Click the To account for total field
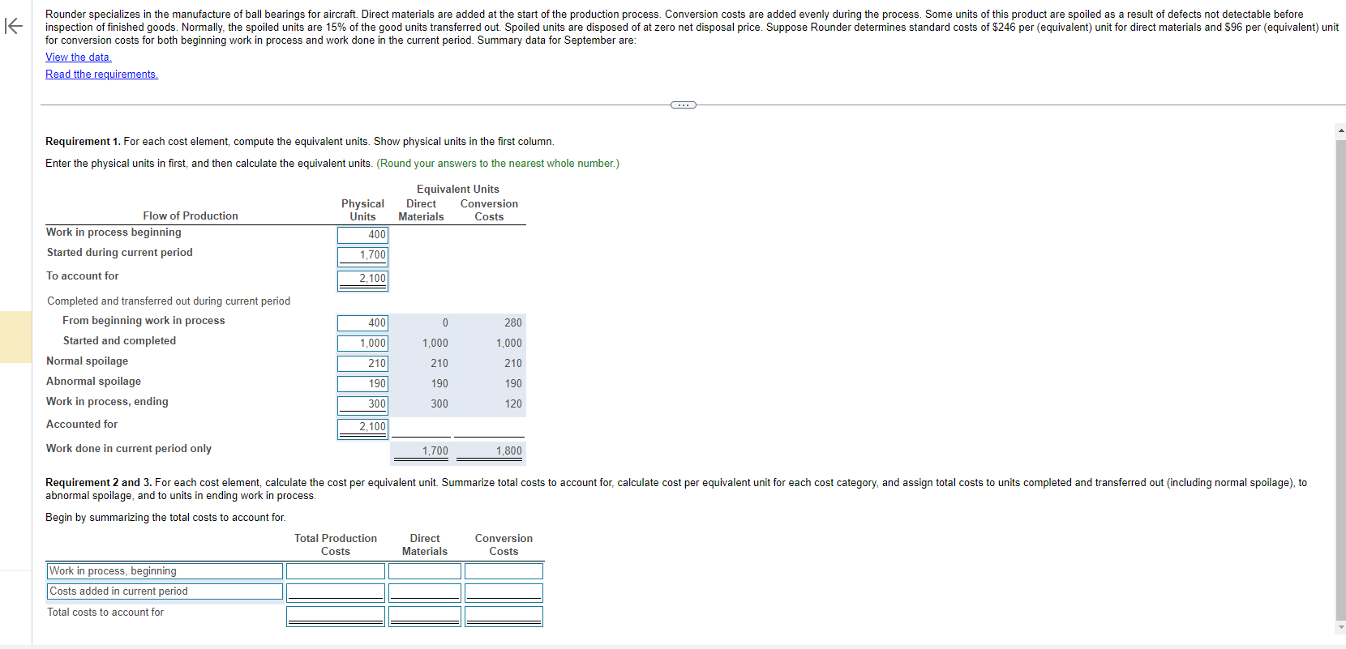Image resolution: width=1346 pixels, height=649 pixels. (362, 280)
